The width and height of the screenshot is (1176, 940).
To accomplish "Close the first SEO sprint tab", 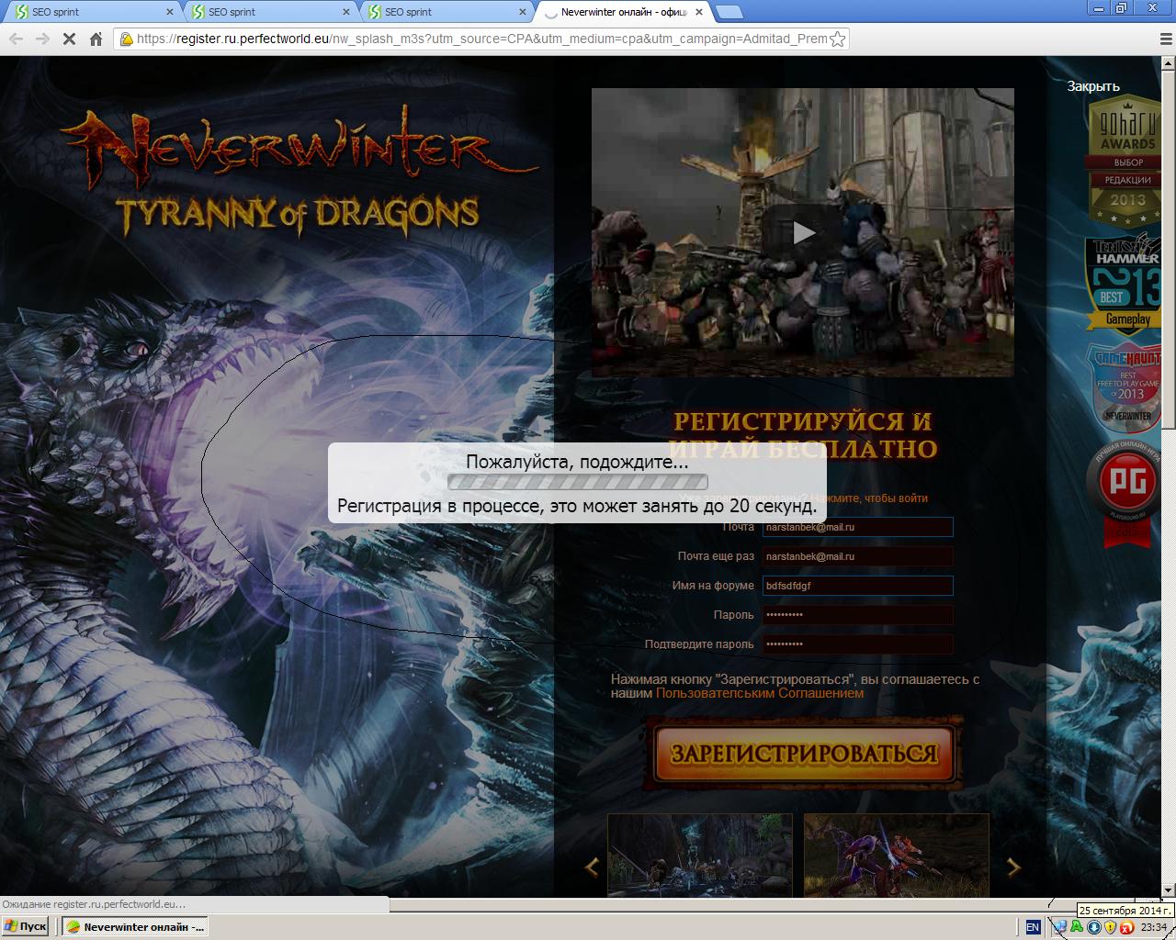I will [x=170, y=12].
